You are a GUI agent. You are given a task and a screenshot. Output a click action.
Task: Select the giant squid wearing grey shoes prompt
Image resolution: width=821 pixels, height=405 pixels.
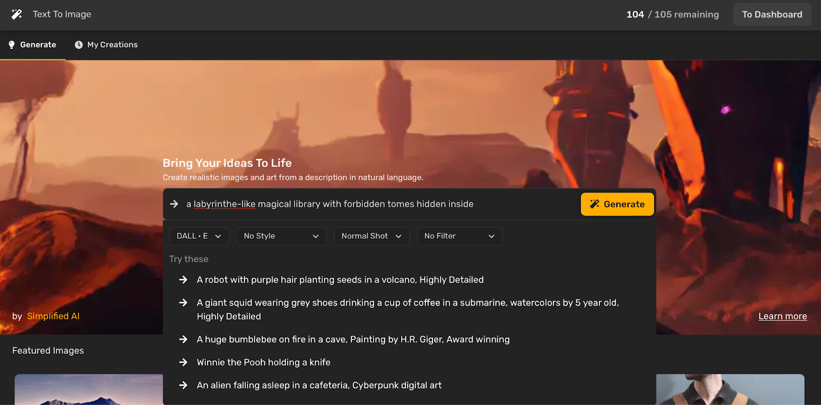(408, 309)
